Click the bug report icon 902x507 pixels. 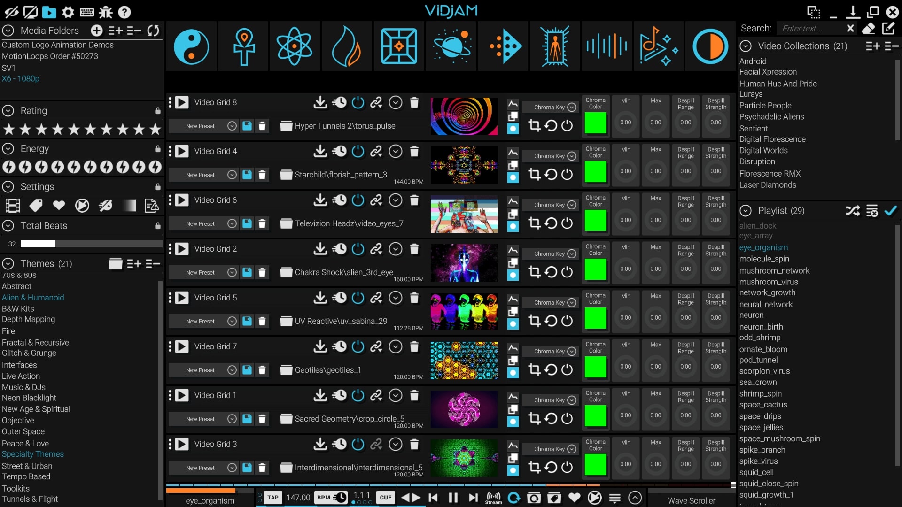[x=105, y=12]
